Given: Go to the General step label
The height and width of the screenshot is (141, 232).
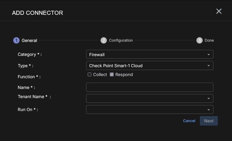Looking at the screenshot, I should coord(29,40).
